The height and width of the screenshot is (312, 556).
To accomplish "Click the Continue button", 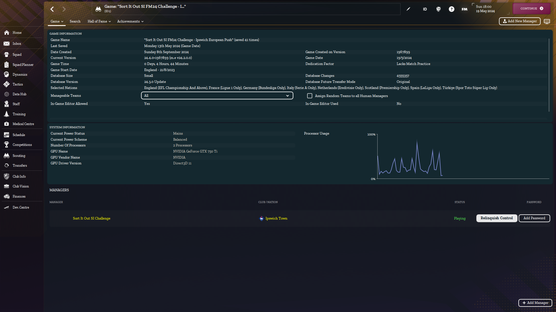I will click(532, 9).
